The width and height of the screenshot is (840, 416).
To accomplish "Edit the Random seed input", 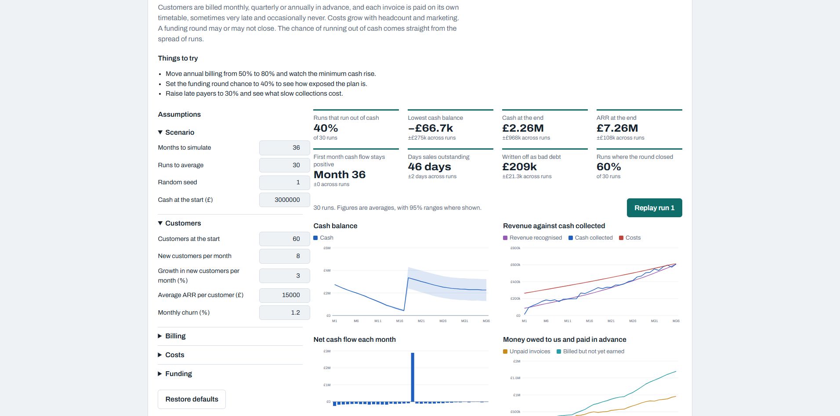I will coord(284,182).
